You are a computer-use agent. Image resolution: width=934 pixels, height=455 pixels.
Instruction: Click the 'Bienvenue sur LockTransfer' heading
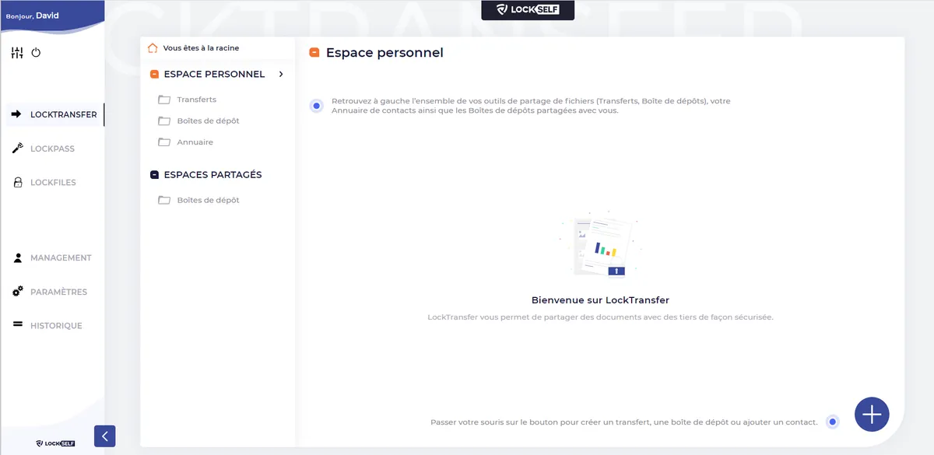click(600, 300)
